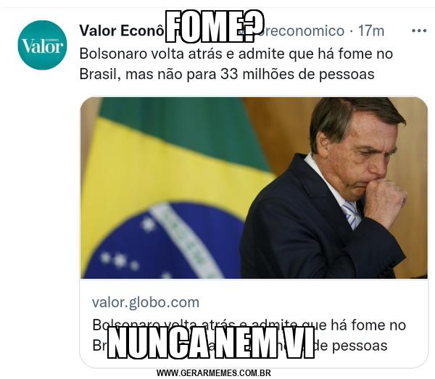
Task: Click the www.gerarmemes.com.br watermark
Action: (214, 373)
